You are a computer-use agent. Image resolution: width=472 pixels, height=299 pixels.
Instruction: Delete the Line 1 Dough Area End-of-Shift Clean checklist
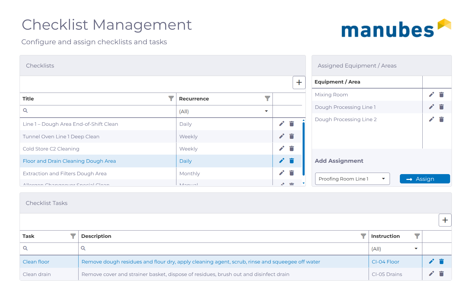pos(291,124)
